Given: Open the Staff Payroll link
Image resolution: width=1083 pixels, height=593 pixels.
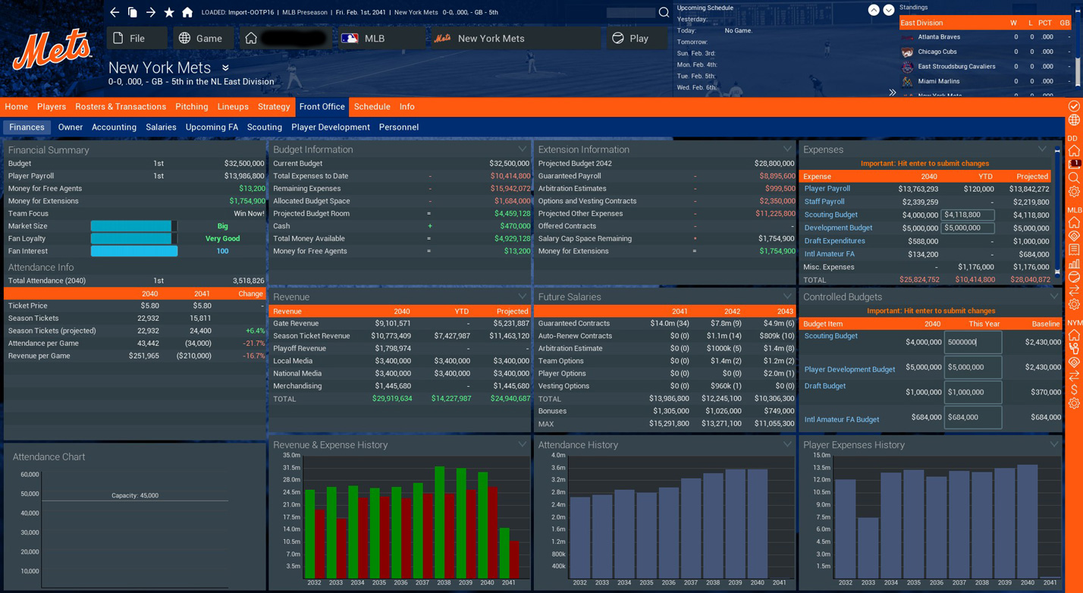Looking at the screenshot, I should (x=824, y=202).
